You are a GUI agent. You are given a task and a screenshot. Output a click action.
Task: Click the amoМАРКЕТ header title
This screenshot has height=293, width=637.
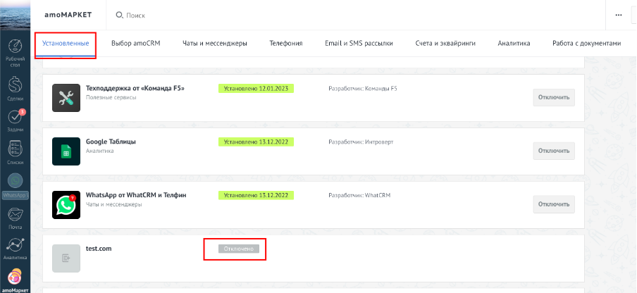click(x=68, y=15)
